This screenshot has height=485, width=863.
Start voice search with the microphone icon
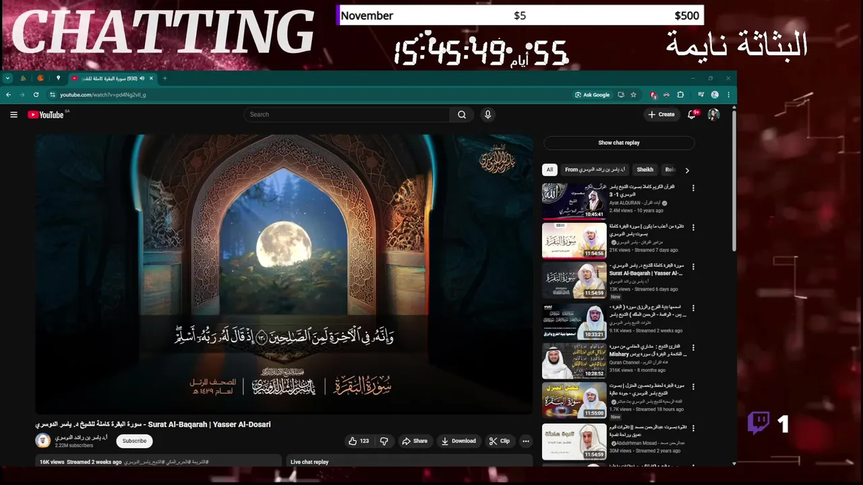point(488,115)
